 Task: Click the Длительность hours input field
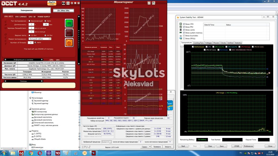tap(31, 25)
